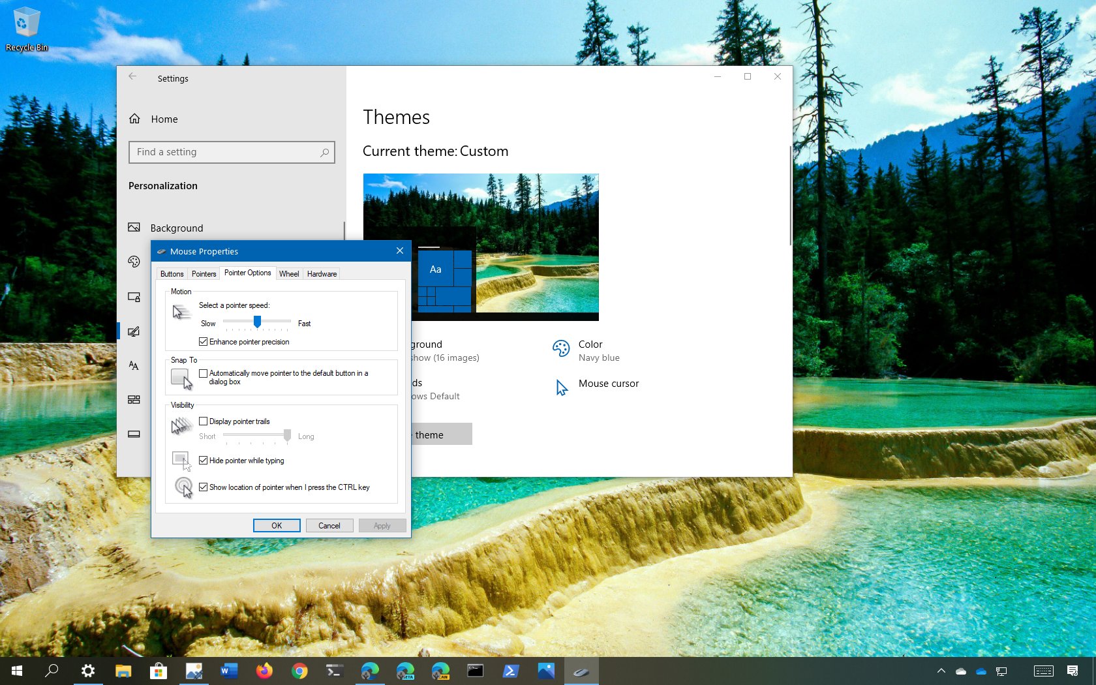Cancel the Mouse Properties dialog

[x=329, y=525]
